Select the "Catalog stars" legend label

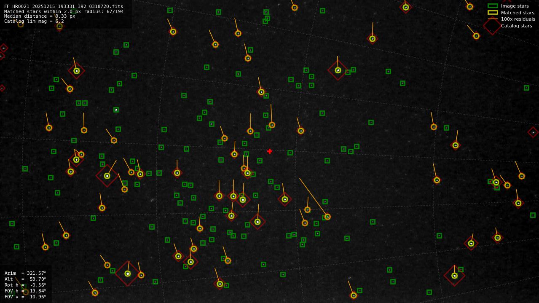click(516, 26)
